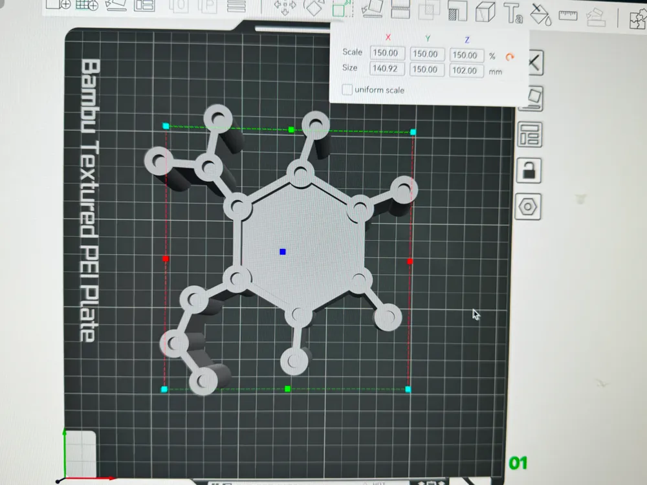Click the Size X field showing 140.92
647x485 pixels.
click(387, 69)
